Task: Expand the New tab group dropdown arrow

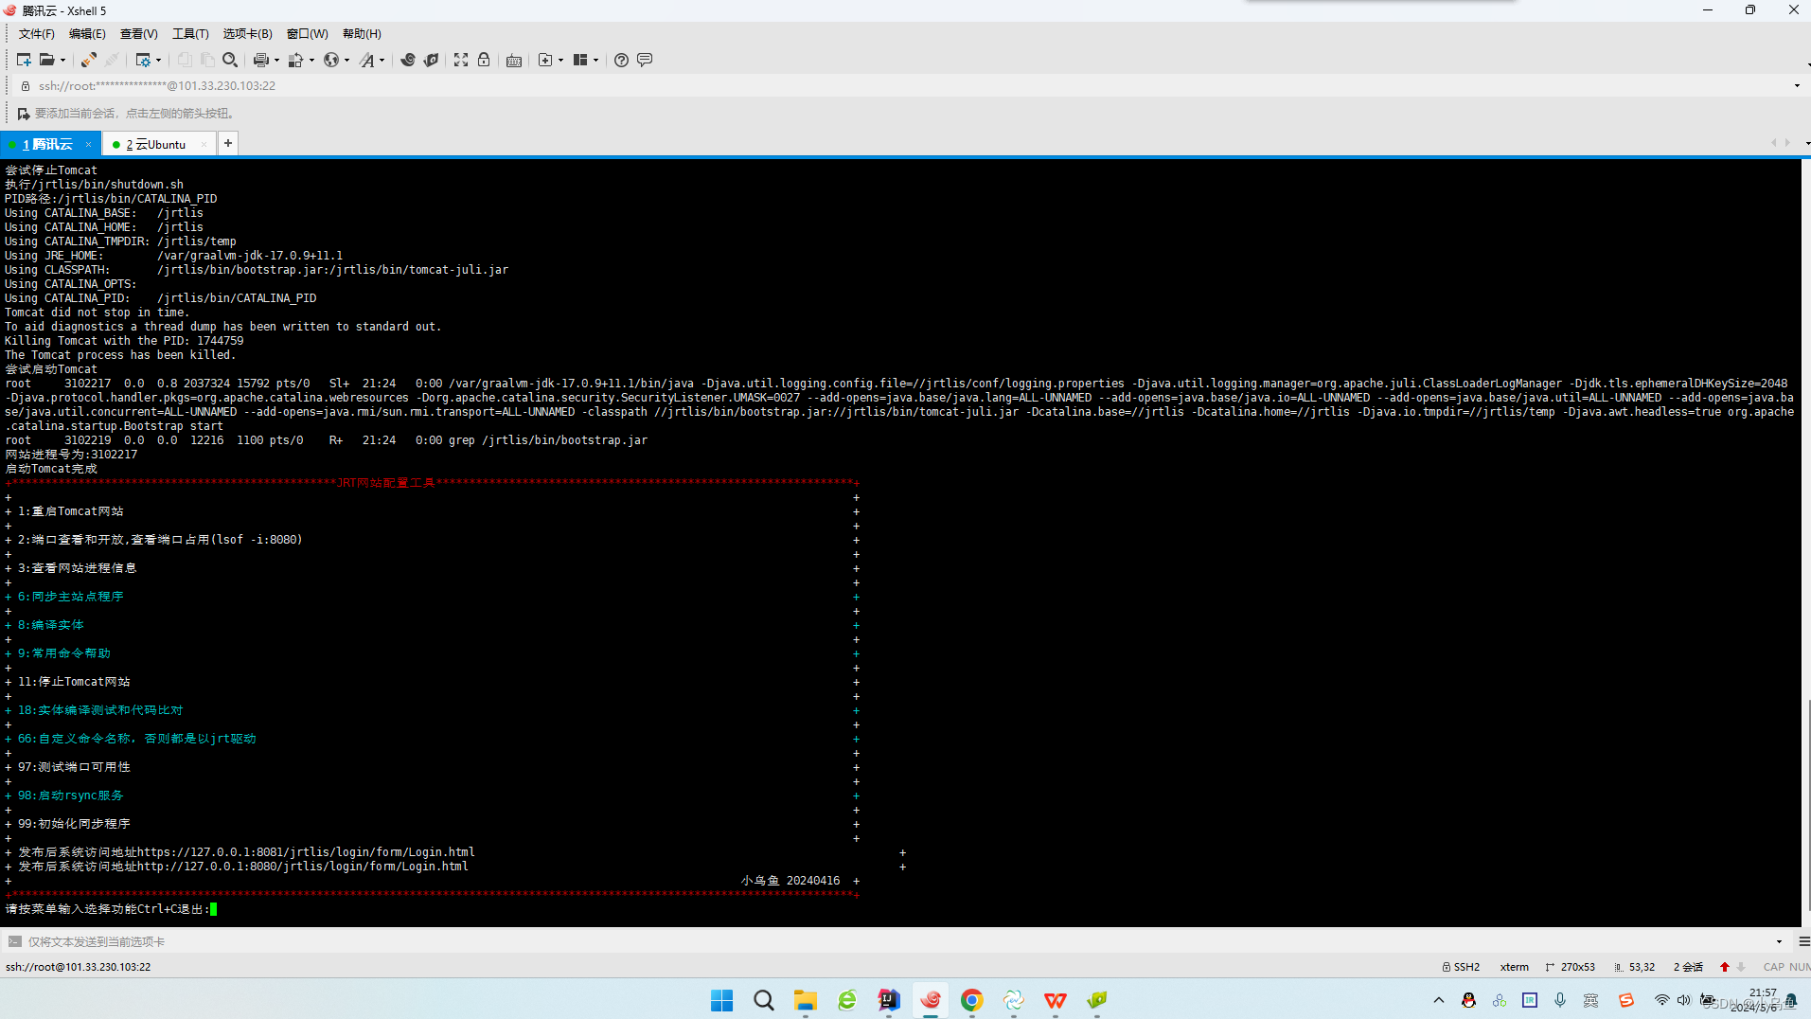Action: pyautogui.click(x=560, y=60)
